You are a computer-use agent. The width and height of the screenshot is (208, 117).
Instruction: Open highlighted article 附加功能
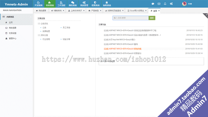coord(123,49)
